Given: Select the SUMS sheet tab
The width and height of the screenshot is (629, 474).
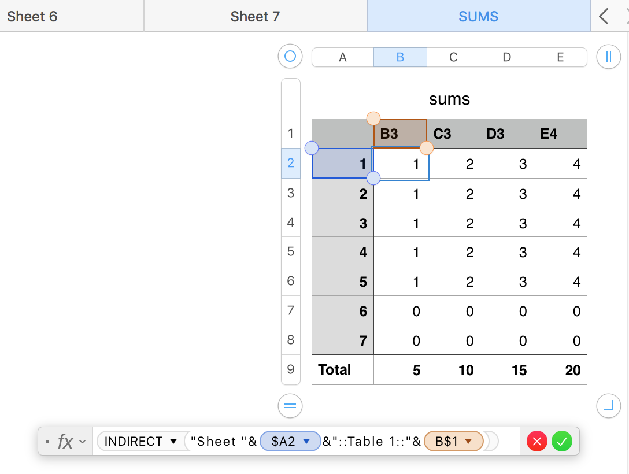Looking at the screenshot, I should 478,16.
